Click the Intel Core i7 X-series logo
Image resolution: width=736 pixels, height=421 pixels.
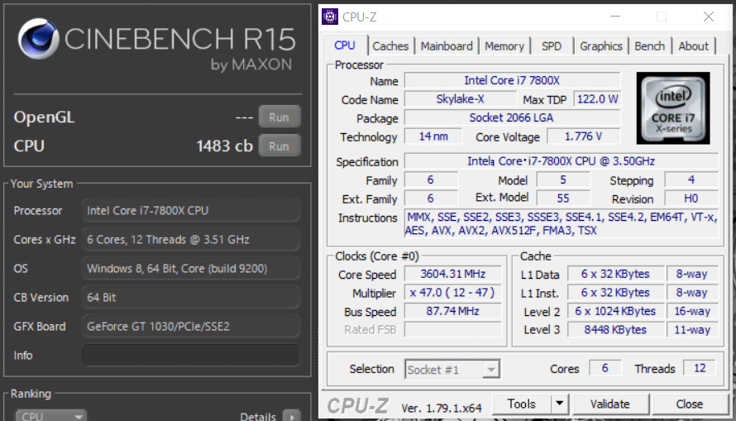pyautogui.click(x=672, y=108)
